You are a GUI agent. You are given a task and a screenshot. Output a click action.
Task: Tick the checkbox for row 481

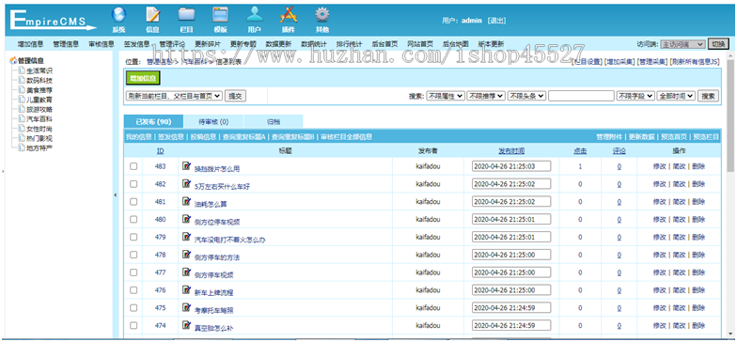pos(133,201)
